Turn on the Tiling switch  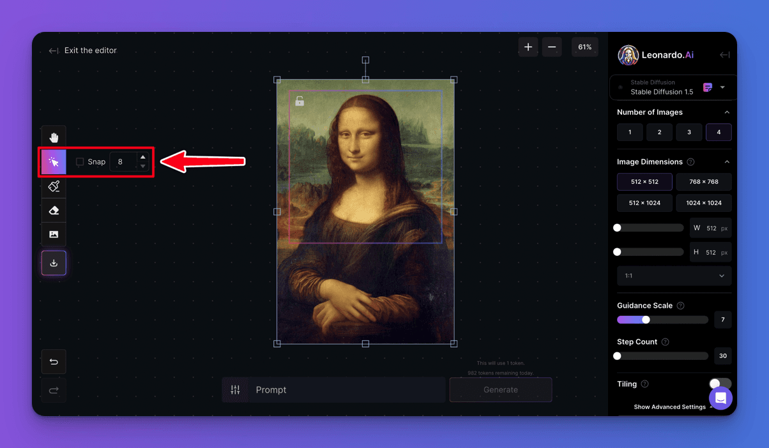point(720,384)
